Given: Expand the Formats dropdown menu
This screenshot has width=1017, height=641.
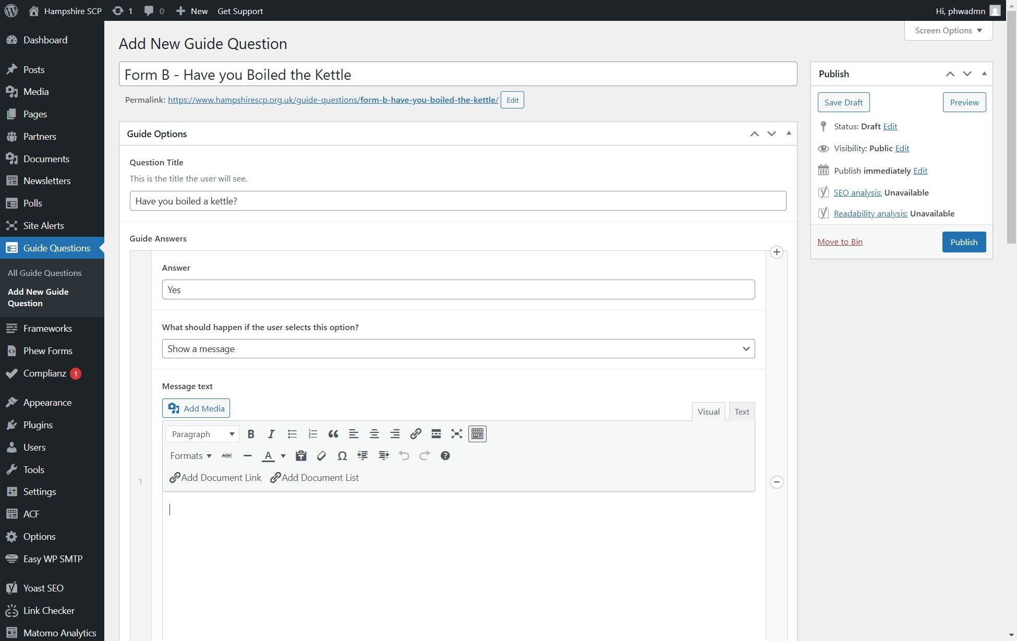Looking at the screenshot, I should pos(190,456).
